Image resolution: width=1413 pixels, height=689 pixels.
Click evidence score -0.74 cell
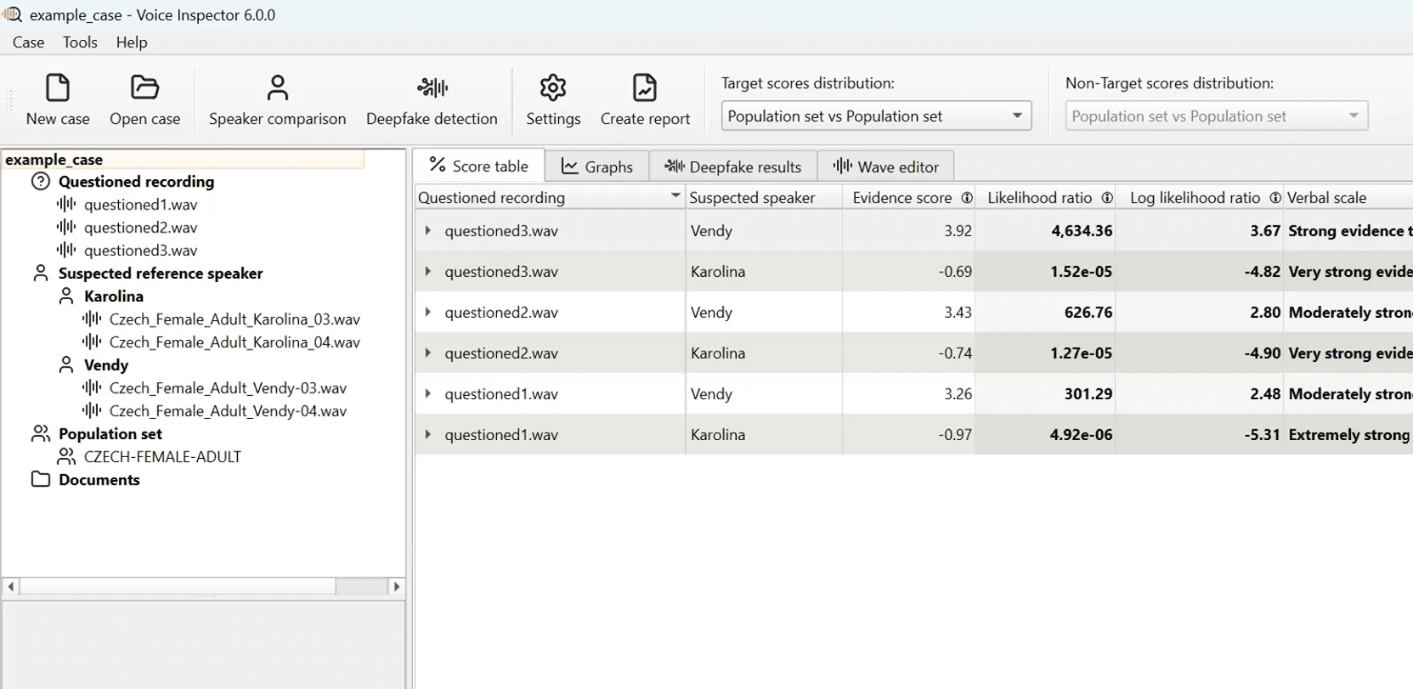pyautogui.click(x=909, y=353)
